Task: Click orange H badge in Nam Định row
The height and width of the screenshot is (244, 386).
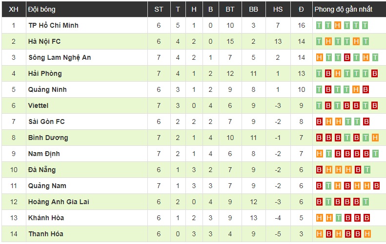Action: click(x=319, y=154)
